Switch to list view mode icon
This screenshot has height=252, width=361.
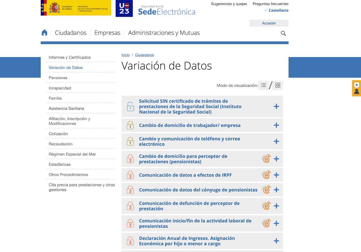[263, 85]
